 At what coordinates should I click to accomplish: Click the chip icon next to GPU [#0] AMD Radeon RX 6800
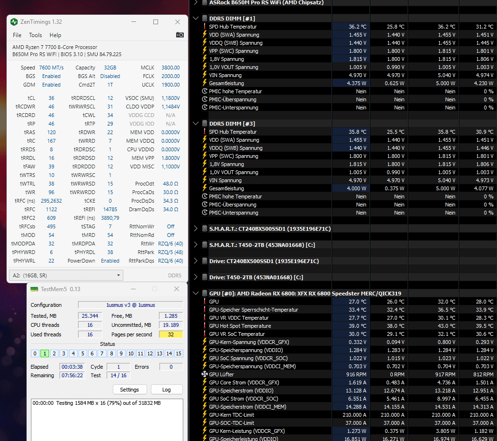pyautogui.click(x=205, y=294)
